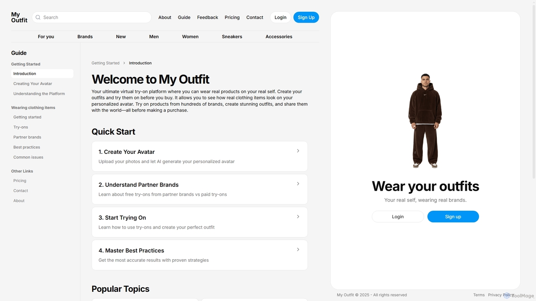Open Pricing under Other Links

point(20,181)
